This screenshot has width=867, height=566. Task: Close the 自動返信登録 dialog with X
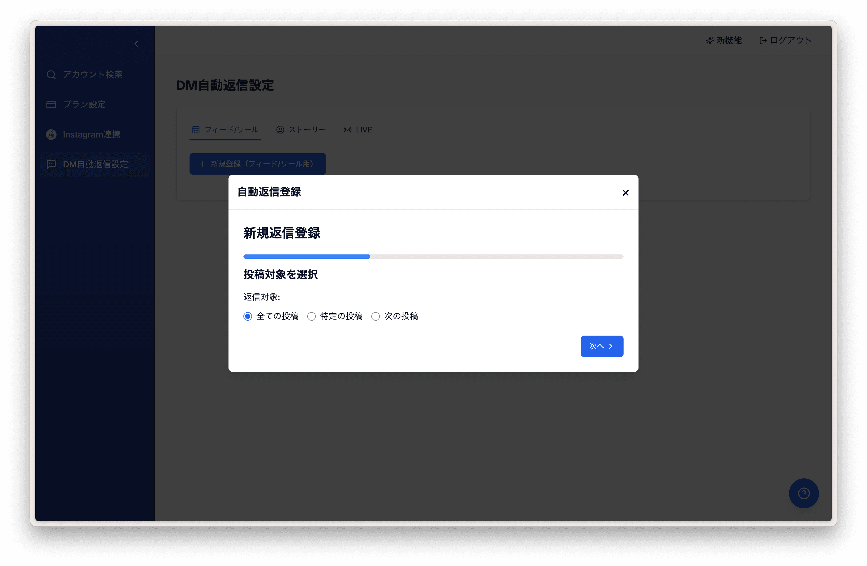625,192
